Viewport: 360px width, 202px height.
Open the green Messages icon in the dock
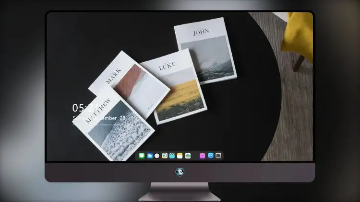[142, 156]
